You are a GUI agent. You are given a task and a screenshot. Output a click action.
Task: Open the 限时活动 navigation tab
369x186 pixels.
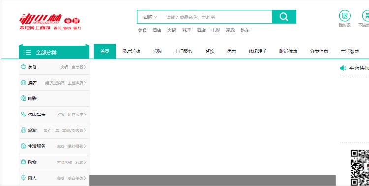click(131, 51)
